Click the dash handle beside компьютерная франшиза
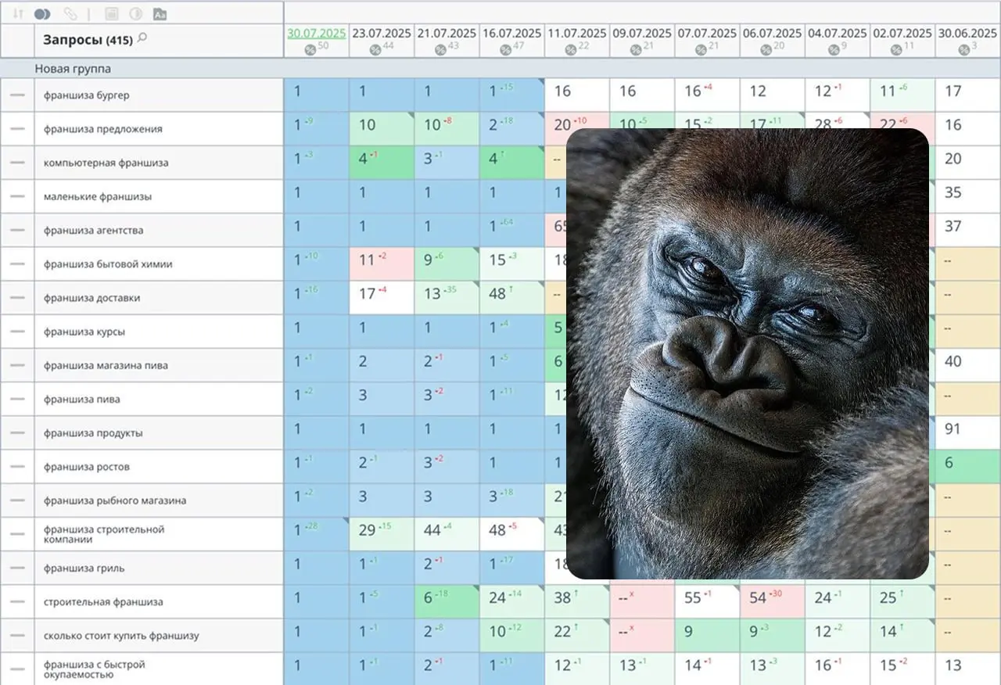 tap(17, 163)
